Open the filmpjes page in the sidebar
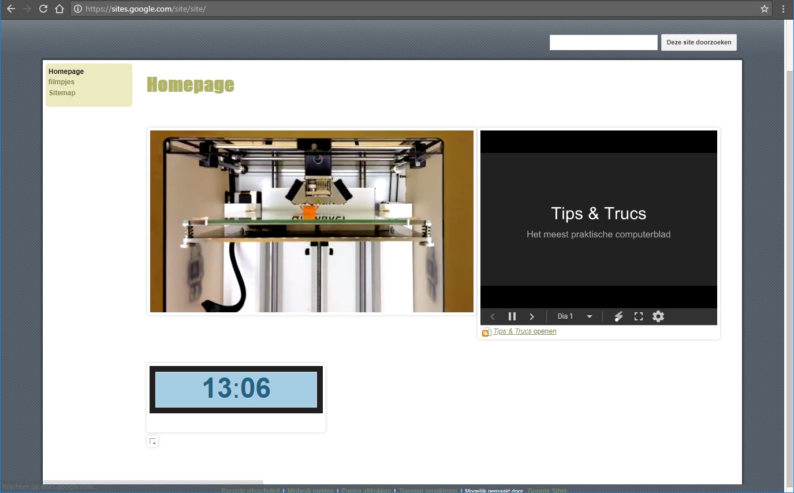 [x=61, y=81]
